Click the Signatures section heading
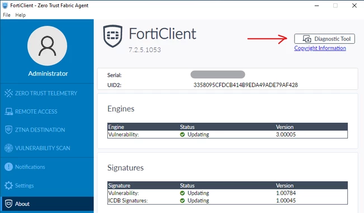Image resolution: width=364 pixels, height=213 pixels. (125, 168)
